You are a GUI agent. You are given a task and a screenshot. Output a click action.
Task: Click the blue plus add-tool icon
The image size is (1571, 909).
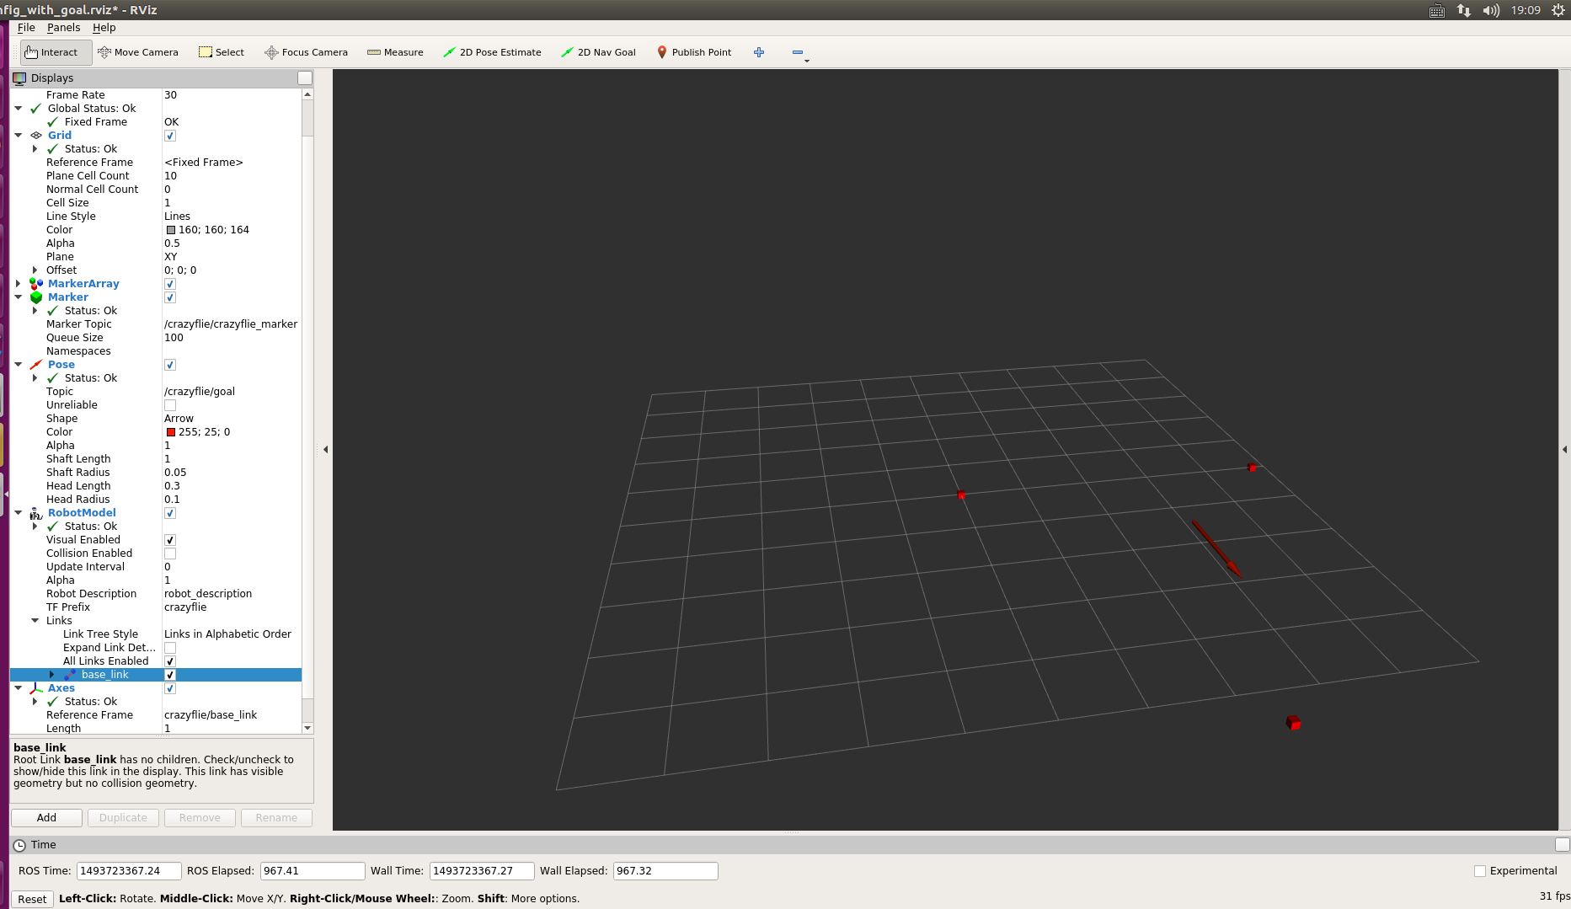click(759, 52)
